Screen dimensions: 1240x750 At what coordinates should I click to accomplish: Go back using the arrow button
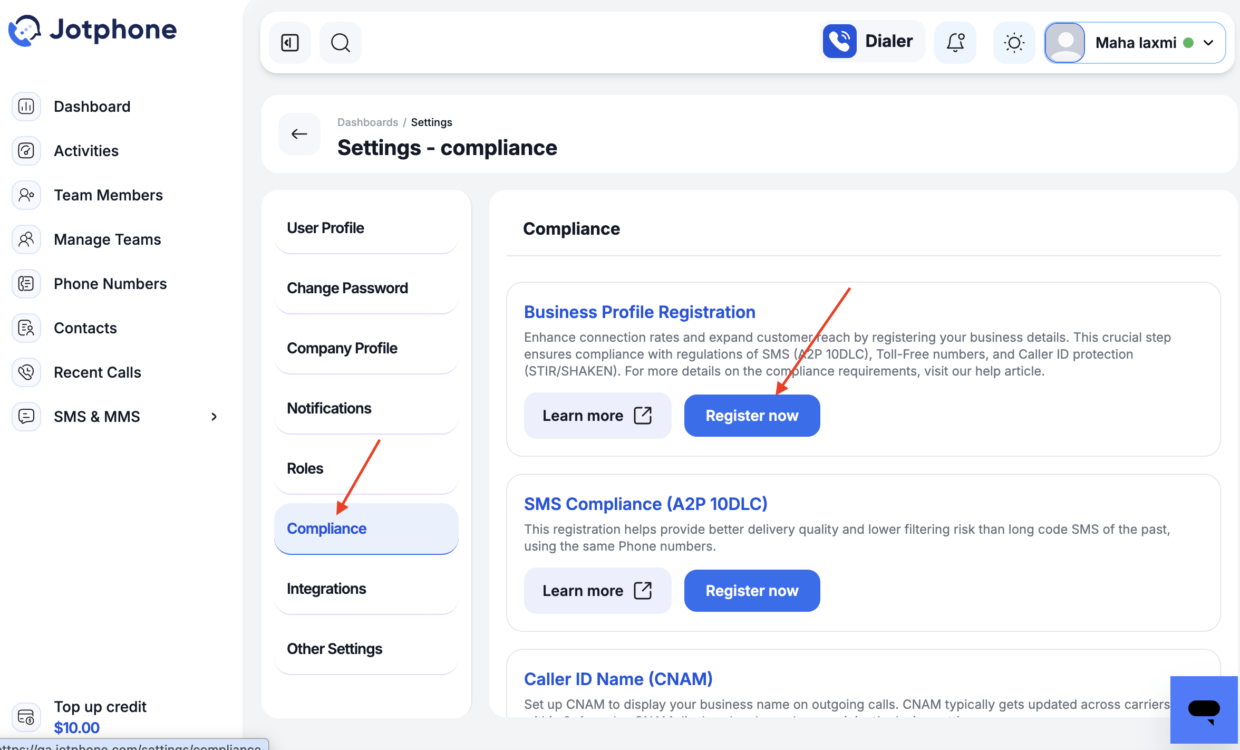coord(299,134)
